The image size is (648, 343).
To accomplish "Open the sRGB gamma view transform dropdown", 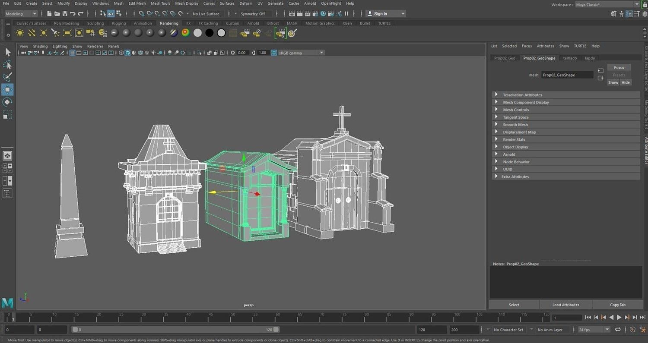I will (301, 53).
